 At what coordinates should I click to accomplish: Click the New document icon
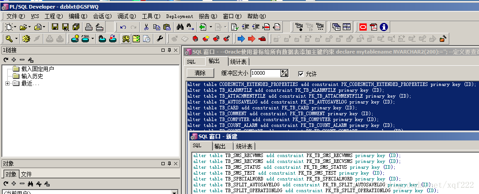coord(8,27)
